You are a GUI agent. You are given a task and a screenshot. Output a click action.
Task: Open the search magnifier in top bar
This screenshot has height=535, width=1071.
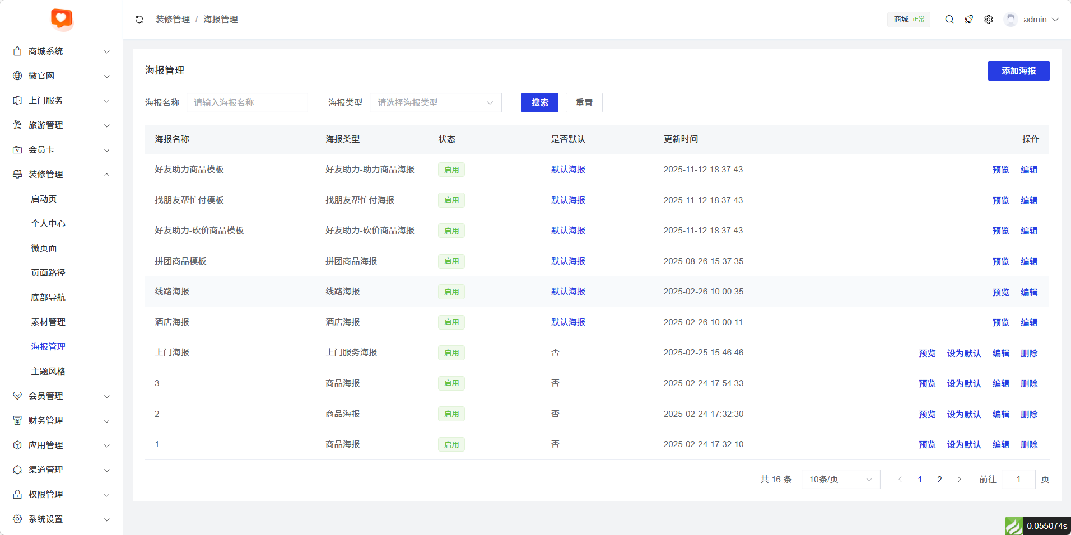(949, 20)
